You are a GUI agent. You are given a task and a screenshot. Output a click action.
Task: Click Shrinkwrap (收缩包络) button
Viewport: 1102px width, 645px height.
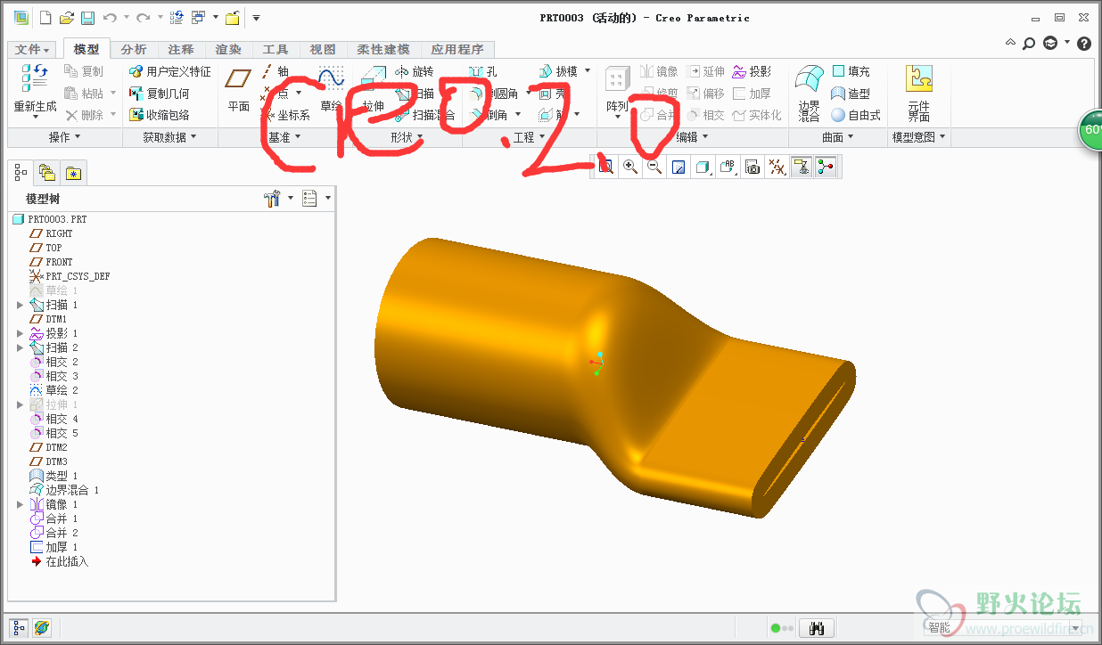tap(160, 115)
